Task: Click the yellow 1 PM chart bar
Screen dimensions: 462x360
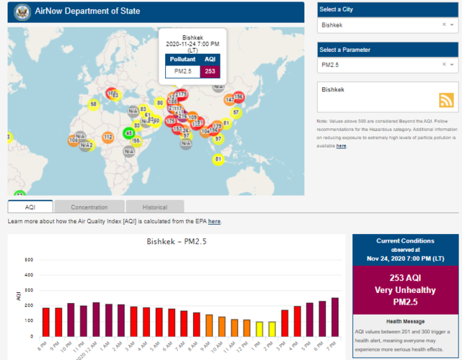Action: tap(259, 329)
